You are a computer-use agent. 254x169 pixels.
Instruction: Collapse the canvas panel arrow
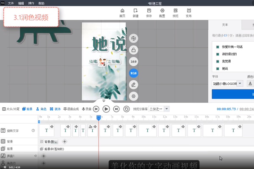(104, 101)
